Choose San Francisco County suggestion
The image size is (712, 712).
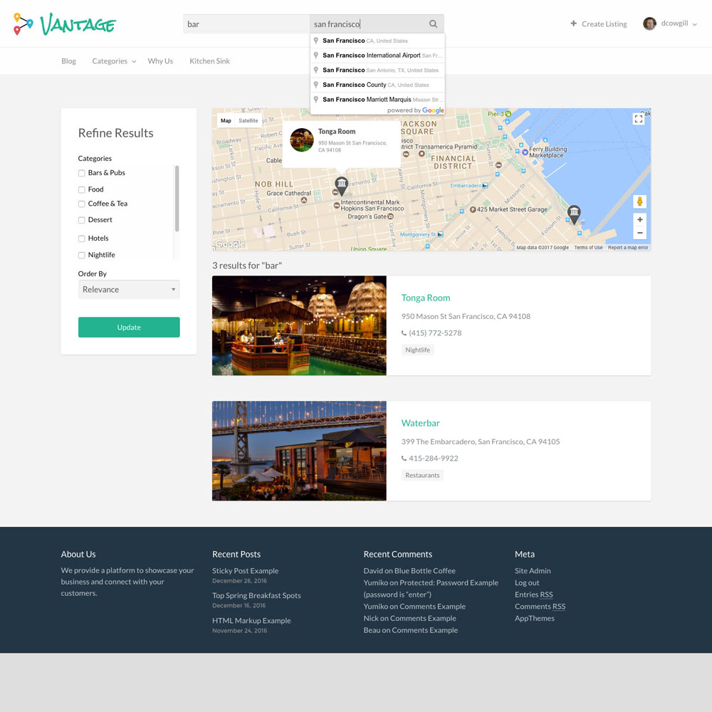click(377, 85)
